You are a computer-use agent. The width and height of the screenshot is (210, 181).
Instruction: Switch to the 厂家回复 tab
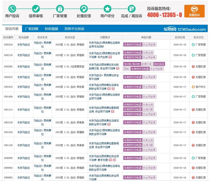(x=32, y=29)
